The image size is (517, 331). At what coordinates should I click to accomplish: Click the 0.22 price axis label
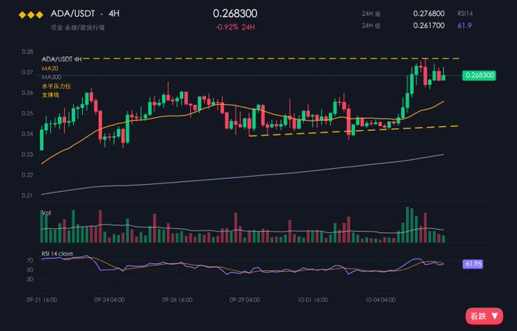(27, 174)
